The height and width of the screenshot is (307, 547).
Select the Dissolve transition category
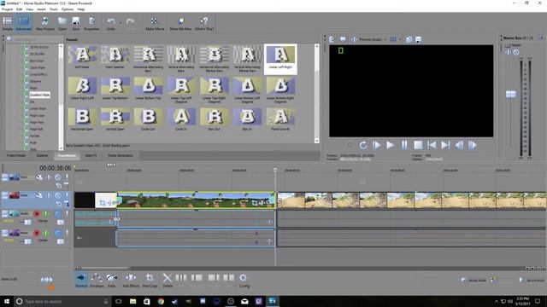[x=36, y=81]
